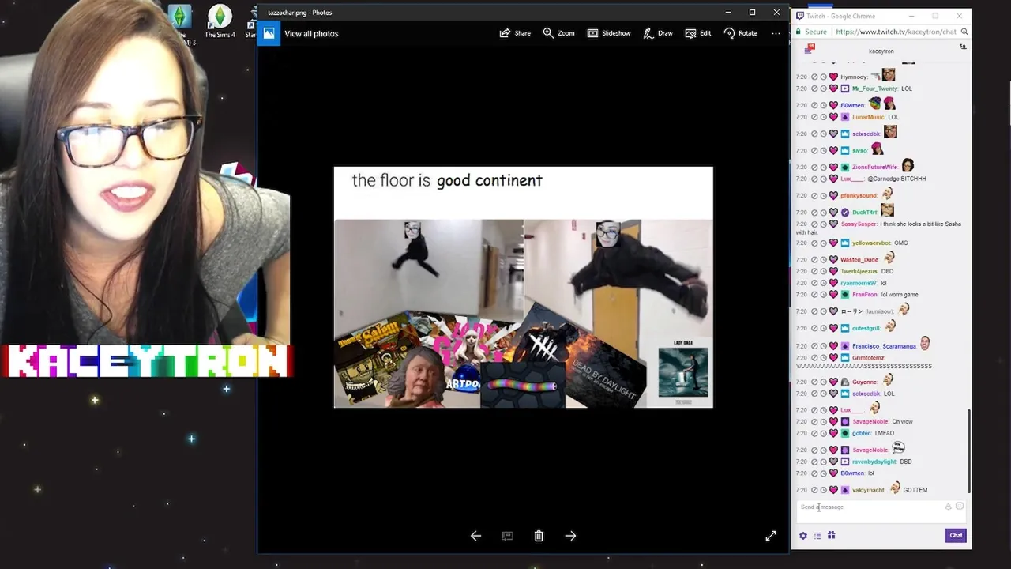This screenshot has height=569, width=1011.
Task: Click the gift icon beside chat settings
Action: [832, 536]
